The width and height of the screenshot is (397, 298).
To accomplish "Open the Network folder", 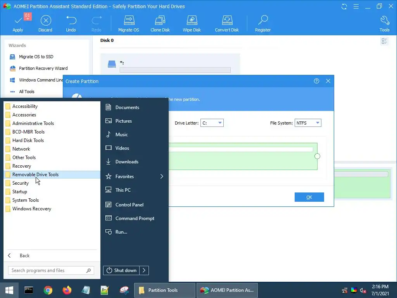I will click(x=52, y=149).
